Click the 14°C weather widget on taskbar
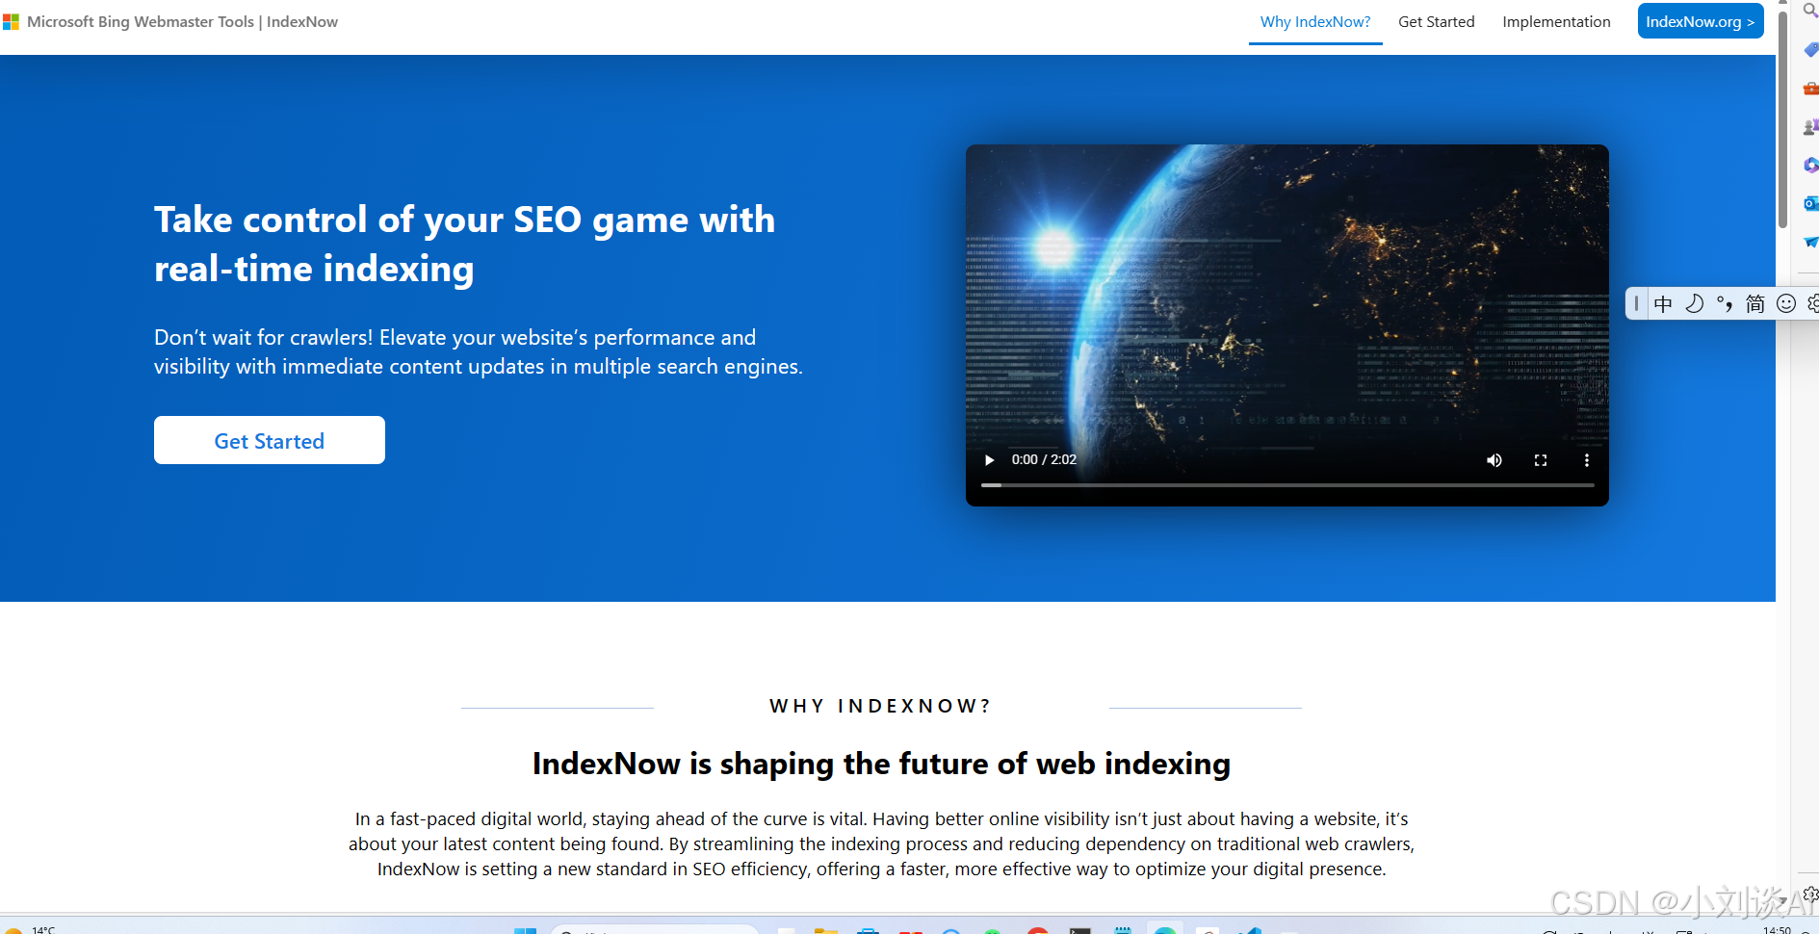The height and width of the screenshot is (934, 1819). pos(31,930)
